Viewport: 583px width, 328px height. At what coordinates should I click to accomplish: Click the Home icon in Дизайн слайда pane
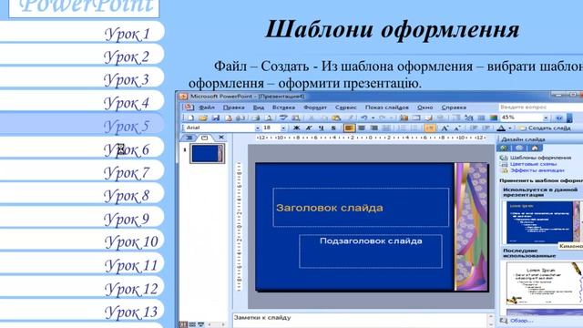(x=535, y=148)
